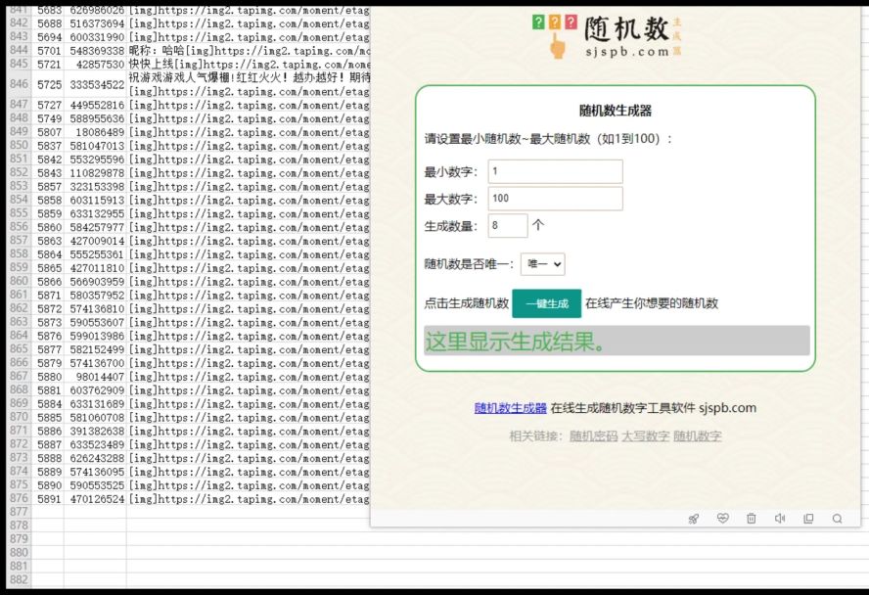
Task: Click the 生成数量 input field
Action: pos(507,226)
